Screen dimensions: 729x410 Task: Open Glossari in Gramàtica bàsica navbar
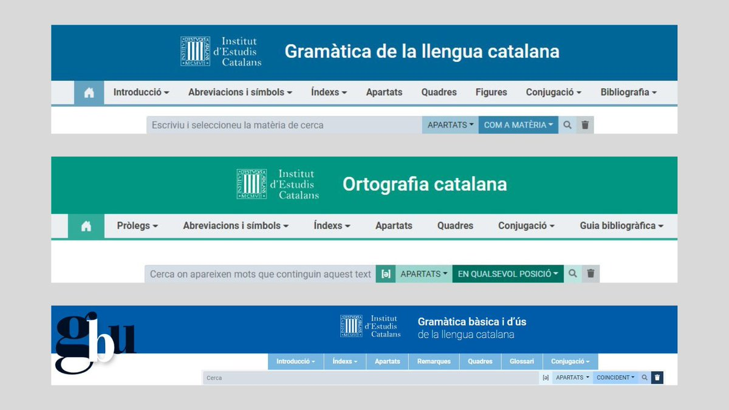click(522, 361)
